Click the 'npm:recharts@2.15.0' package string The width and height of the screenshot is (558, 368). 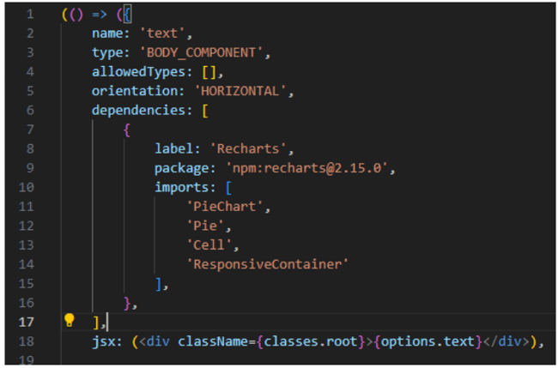[x=307, y=168]
